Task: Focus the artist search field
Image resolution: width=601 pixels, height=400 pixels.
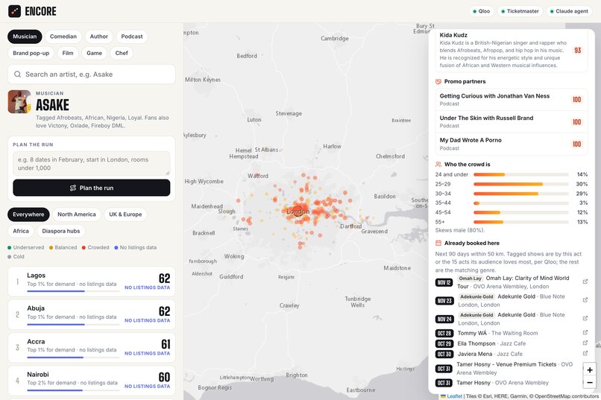Action: point(92,74)
